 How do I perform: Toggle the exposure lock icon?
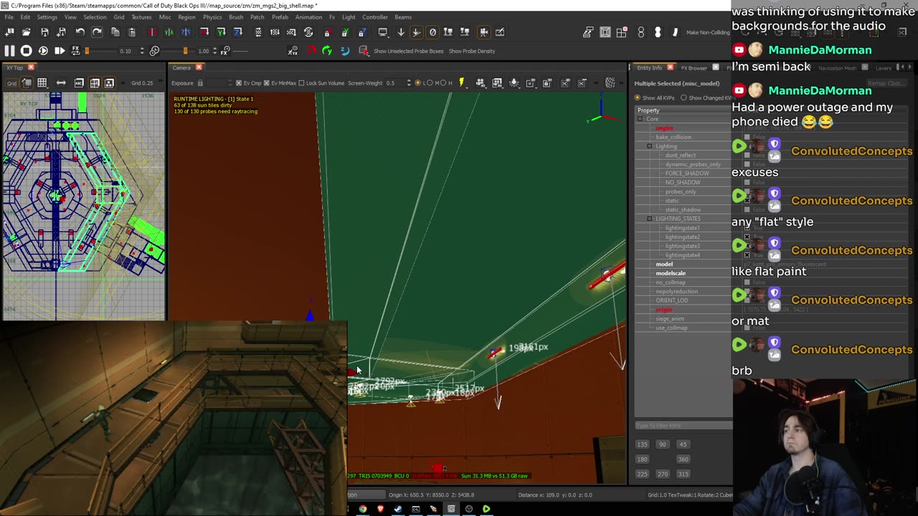point(200,83)
